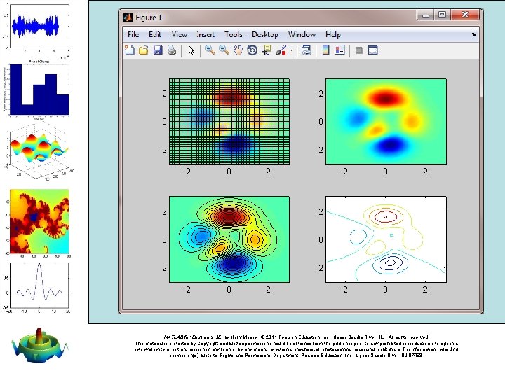Select the Brush data tool
This screenshot has width=505, height=378.
tap(281, 50)
